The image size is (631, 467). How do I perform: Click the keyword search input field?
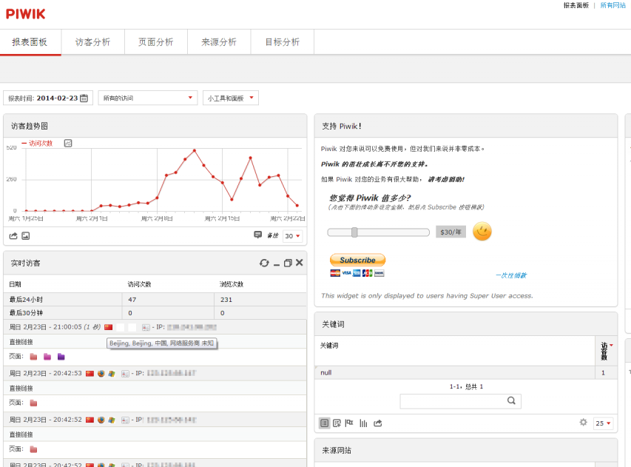coord(460,401)
